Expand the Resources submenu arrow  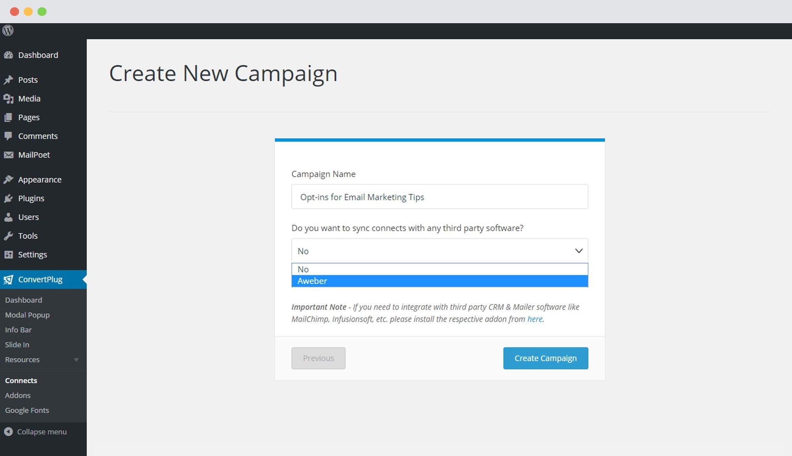76,360
